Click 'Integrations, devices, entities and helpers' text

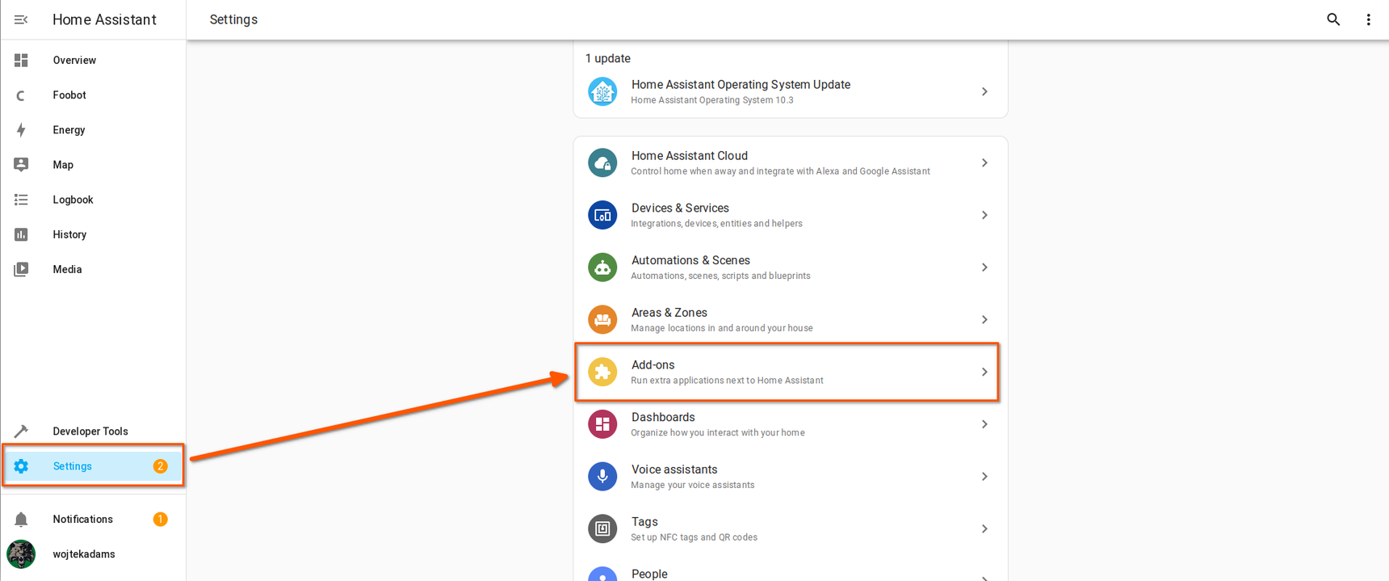tap(716, 224)
